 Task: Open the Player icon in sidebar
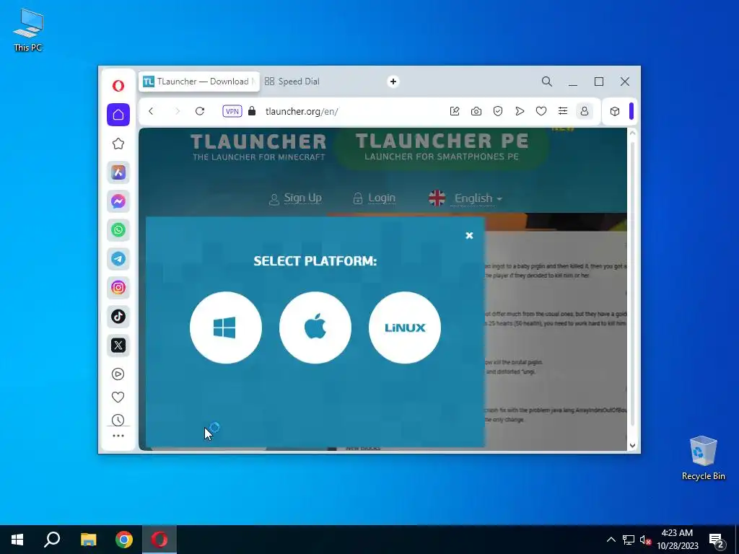click(x=118, y=374)
